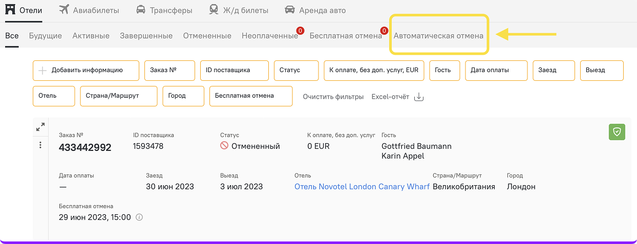The image size is (637, 244).
Task: Open the three-dot menu on order card
Action: click(40, 145)
